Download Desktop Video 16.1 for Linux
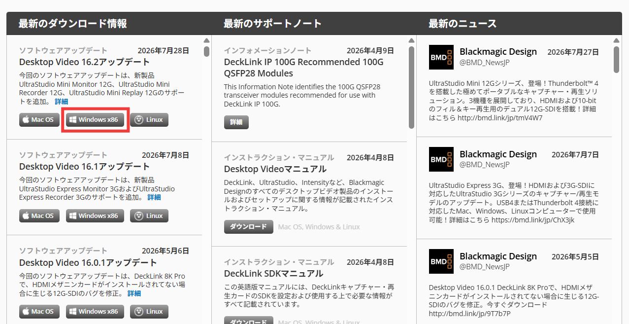The image size is (629, 324). click(149, 216)
